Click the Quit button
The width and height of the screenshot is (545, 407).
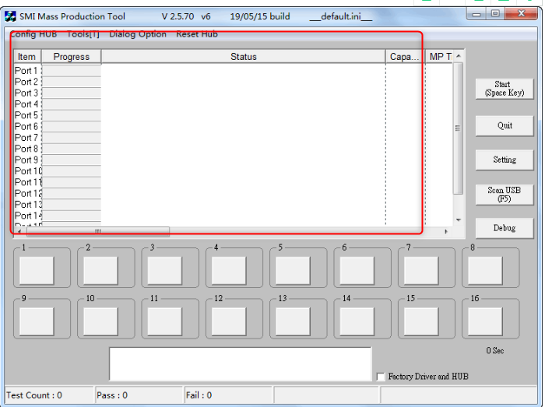click(x=505, y=126)
